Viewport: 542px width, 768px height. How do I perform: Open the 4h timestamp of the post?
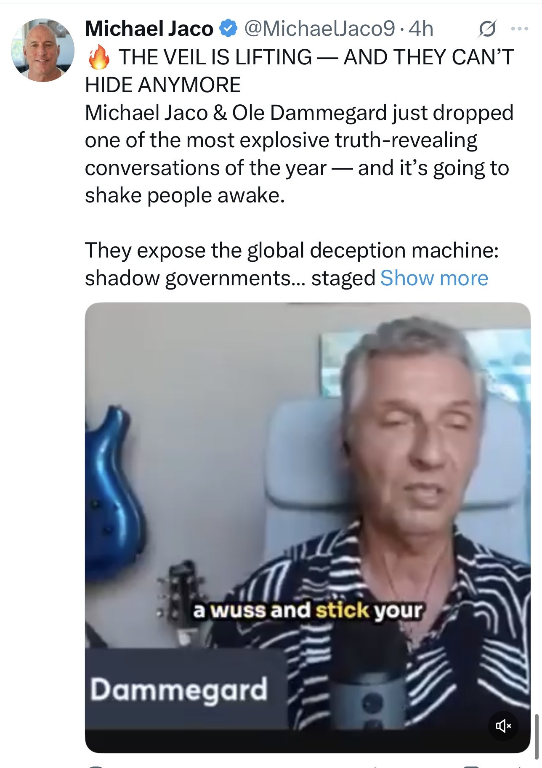pos(421,29)
